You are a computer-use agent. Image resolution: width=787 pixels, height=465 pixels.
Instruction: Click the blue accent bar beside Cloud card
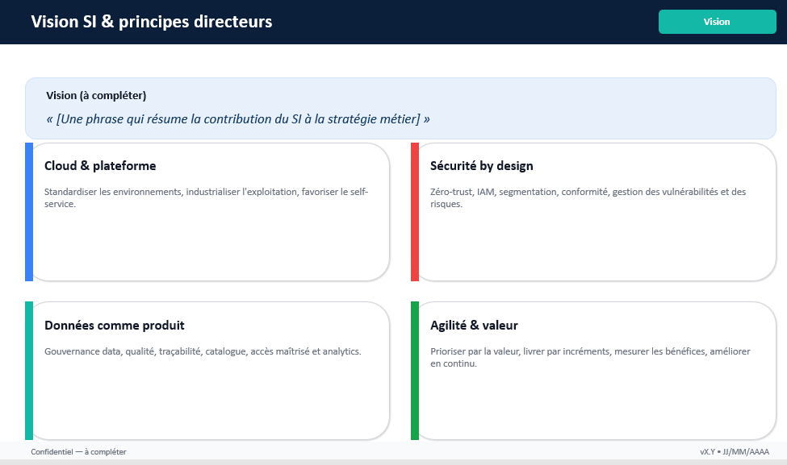coord(29,212)
